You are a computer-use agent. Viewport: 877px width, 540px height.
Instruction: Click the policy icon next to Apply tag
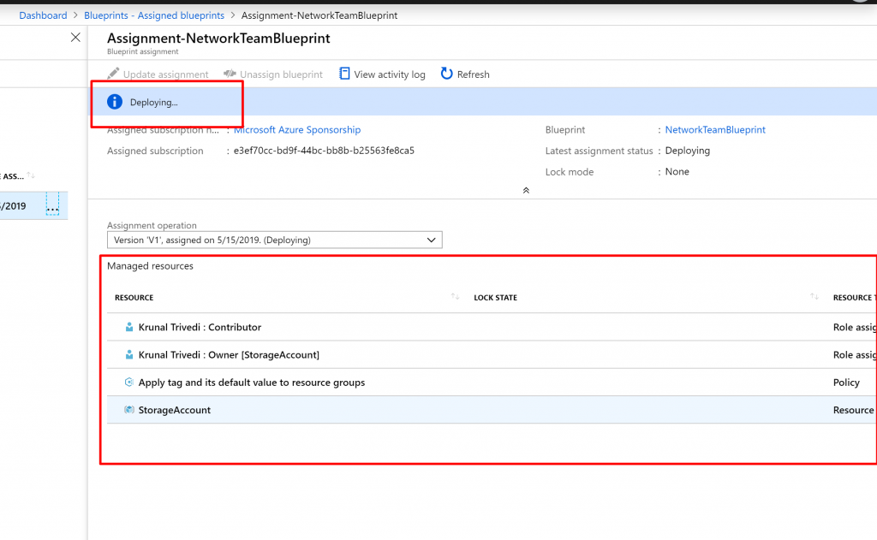tap(129, 383)
